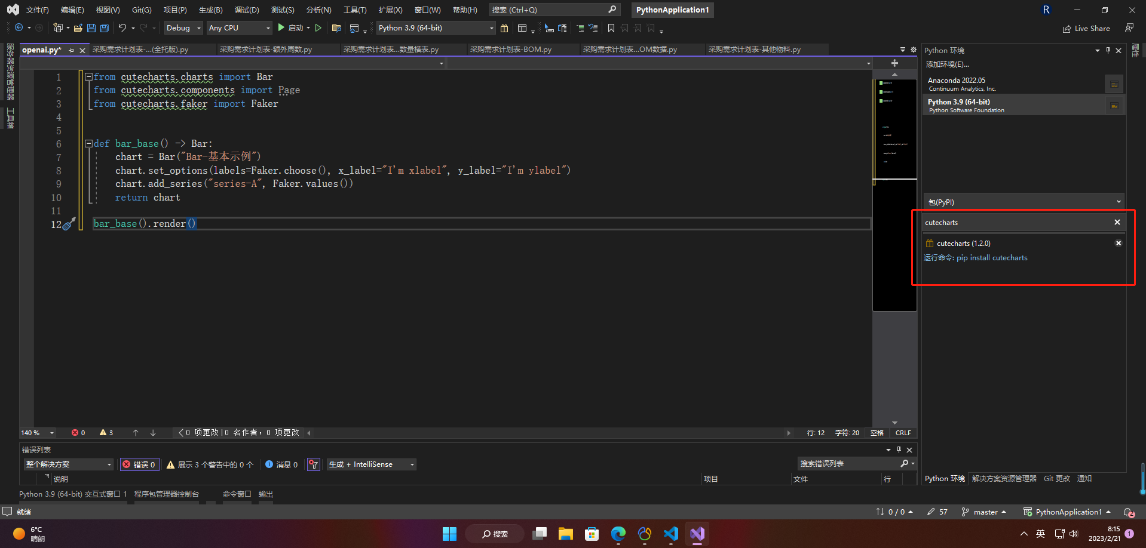Open the 生成 + IntelliSense source dropdown

click(x=372, y=464)
